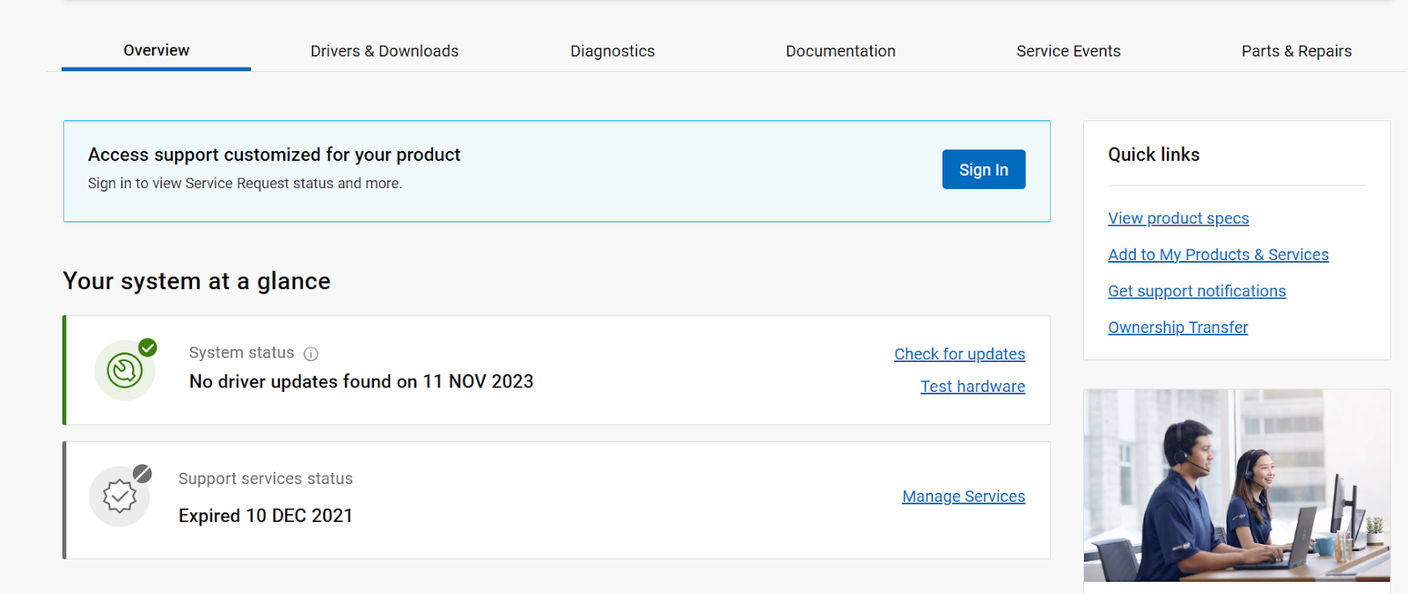The height and width of the screenshot is (594, 1408).
Task: Go to the Diagnostics tab
Action: pyautogui.click(x=612, y=51)
